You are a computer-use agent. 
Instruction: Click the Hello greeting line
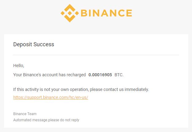[19, 66]
